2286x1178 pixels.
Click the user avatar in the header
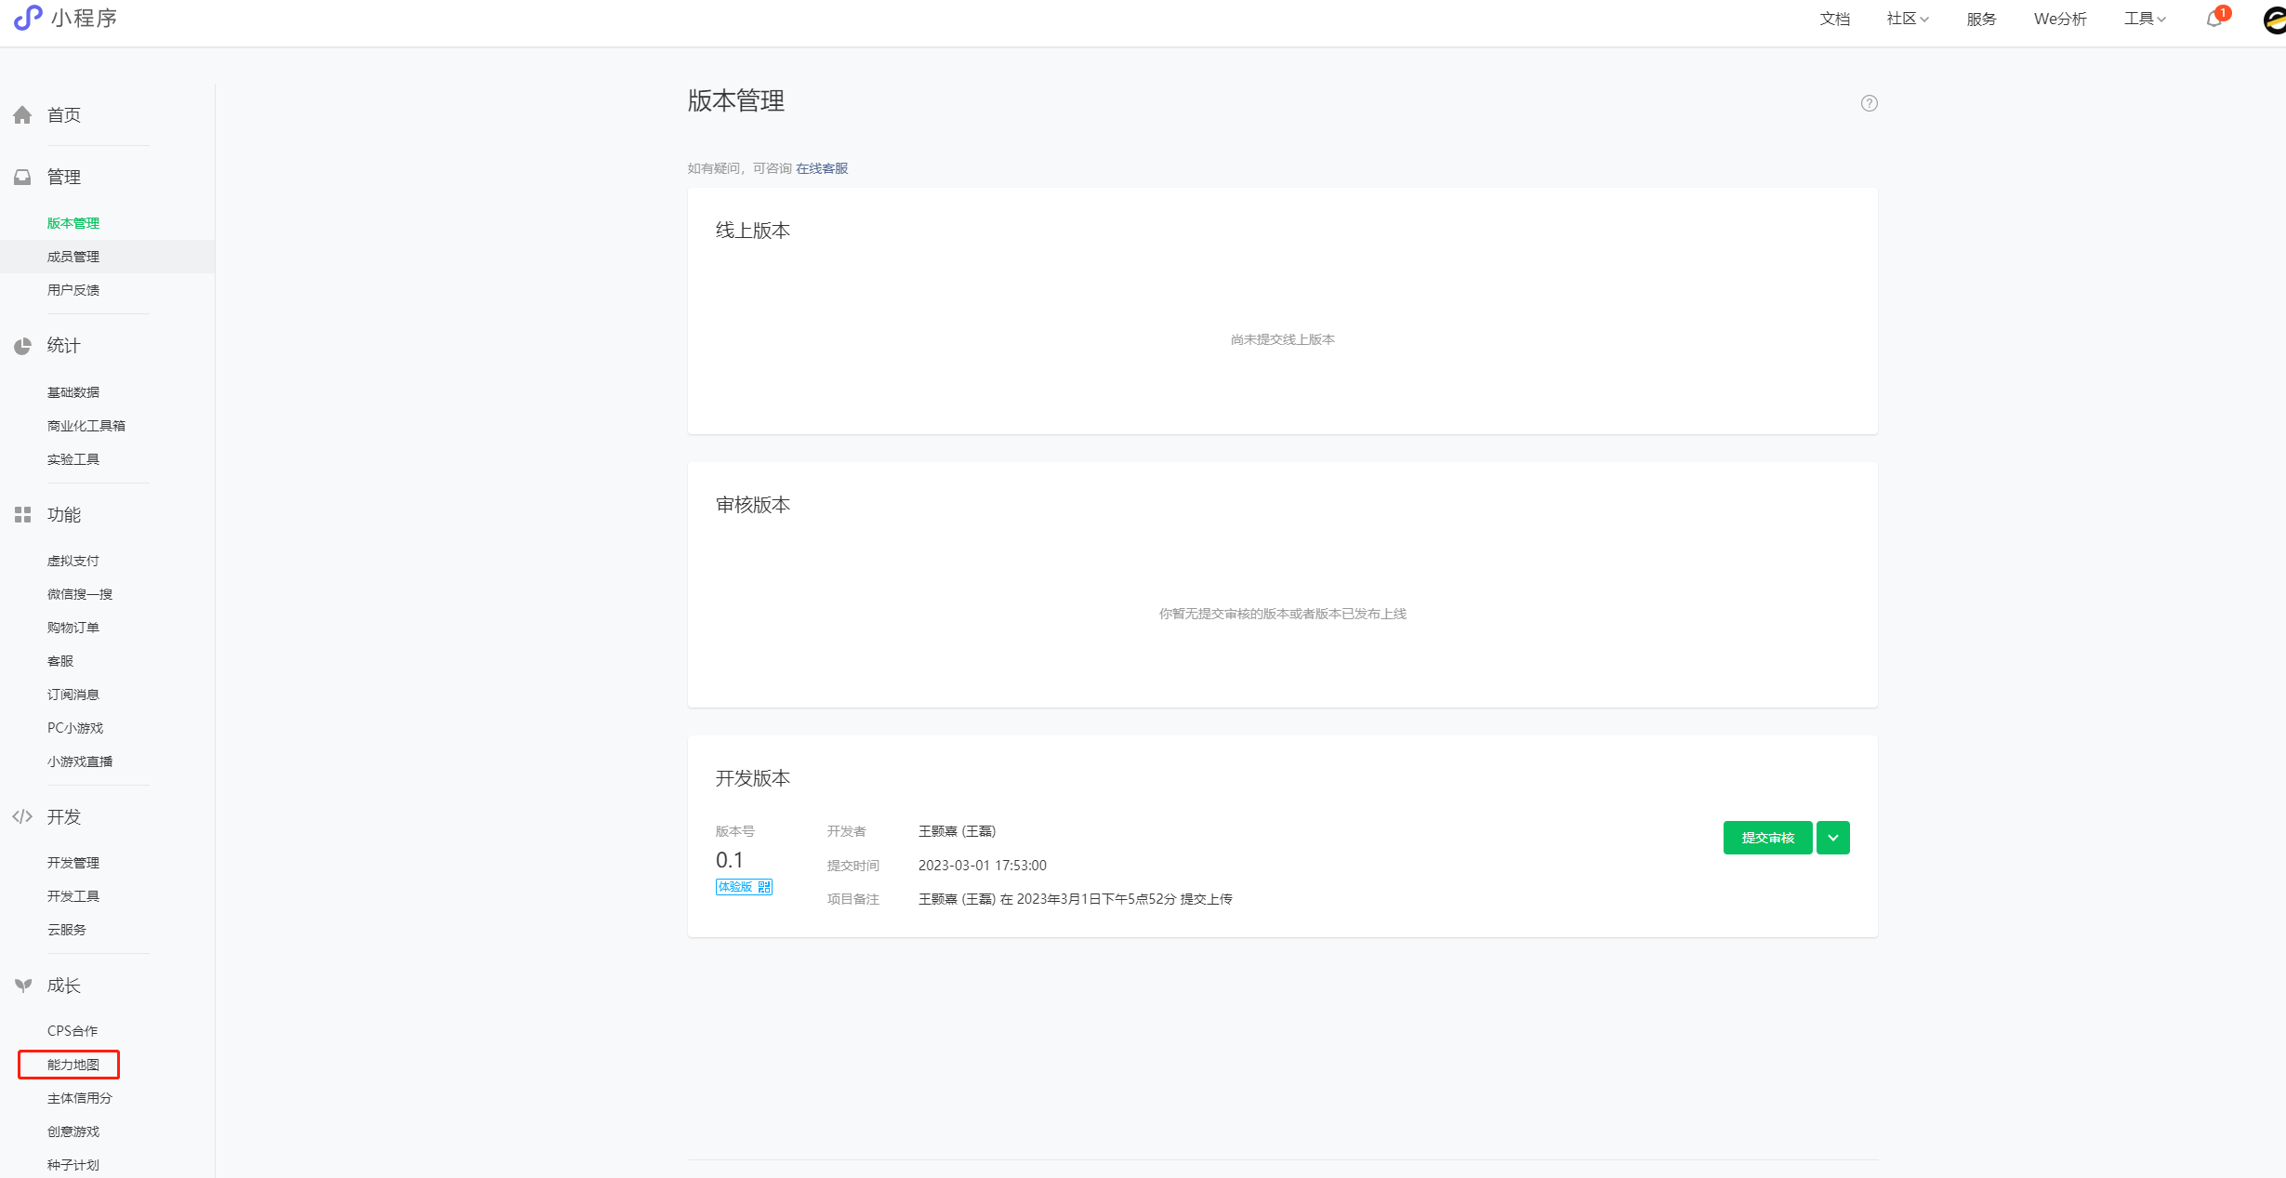pos(2274,20)
